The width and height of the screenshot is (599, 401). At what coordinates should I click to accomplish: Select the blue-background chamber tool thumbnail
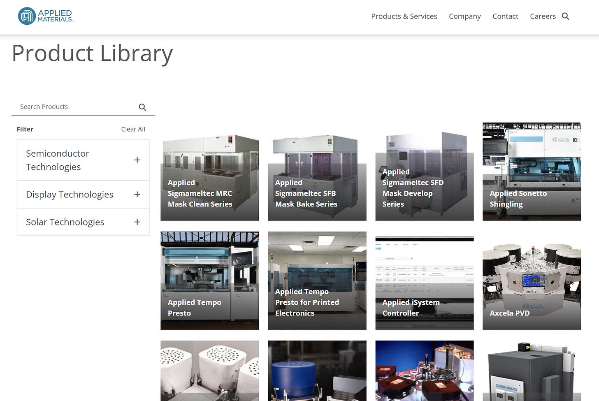click(425, 371)
